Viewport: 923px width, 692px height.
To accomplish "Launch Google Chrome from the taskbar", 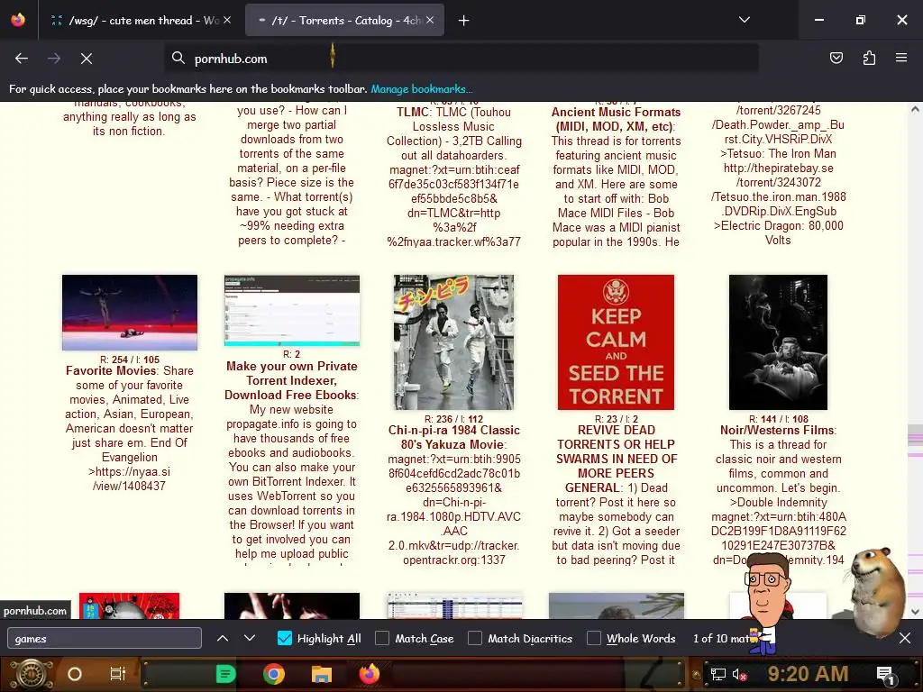I will click(x=274, y=674).
